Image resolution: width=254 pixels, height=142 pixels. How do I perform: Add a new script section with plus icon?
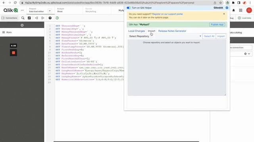(22, 25)
